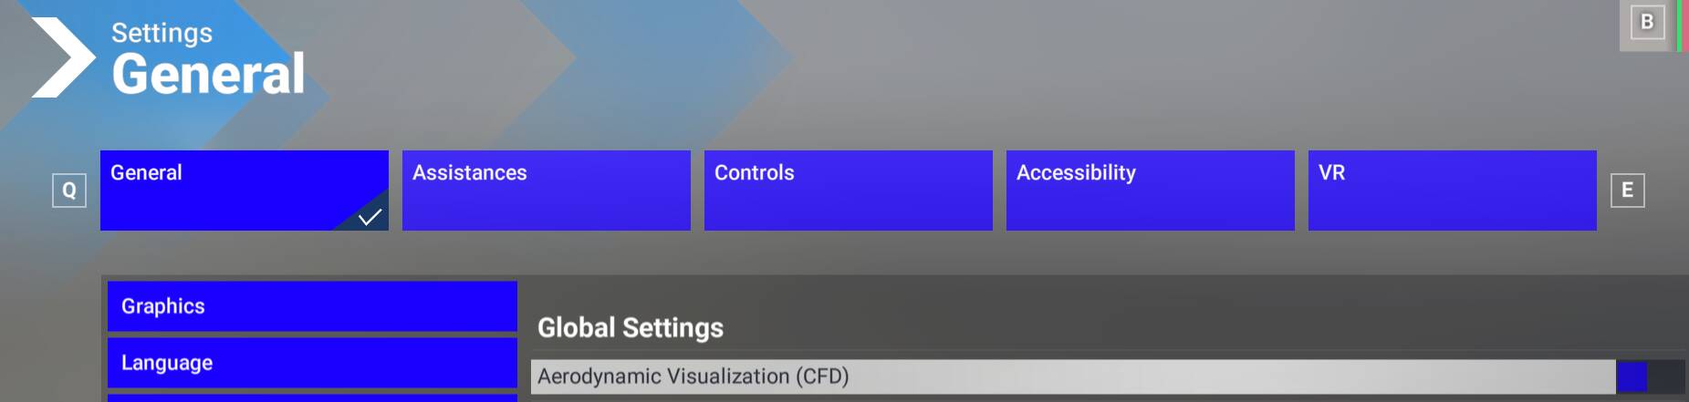Viewport: 1689px width, 402px height.
Task: Open the General settings tab
Action: pyautogui.click(x=244, y=190)
